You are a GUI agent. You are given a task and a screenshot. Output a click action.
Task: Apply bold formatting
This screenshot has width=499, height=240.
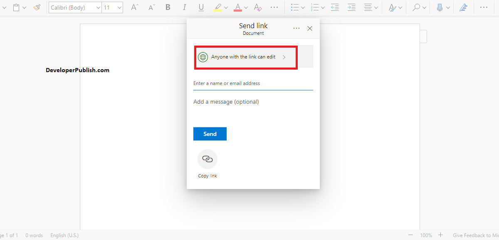click(x=168, y=7)
